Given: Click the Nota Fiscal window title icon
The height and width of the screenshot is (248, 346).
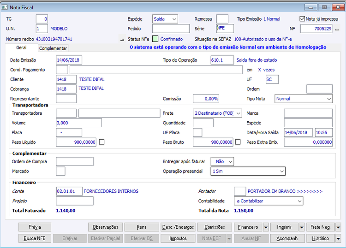Looking at the screenshot, I should tap(5, 7).
